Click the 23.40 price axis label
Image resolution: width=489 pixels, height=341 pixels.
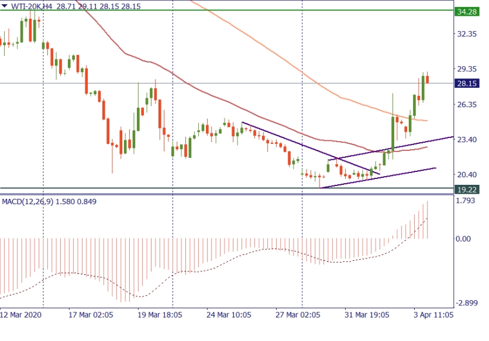coord(467,140)
